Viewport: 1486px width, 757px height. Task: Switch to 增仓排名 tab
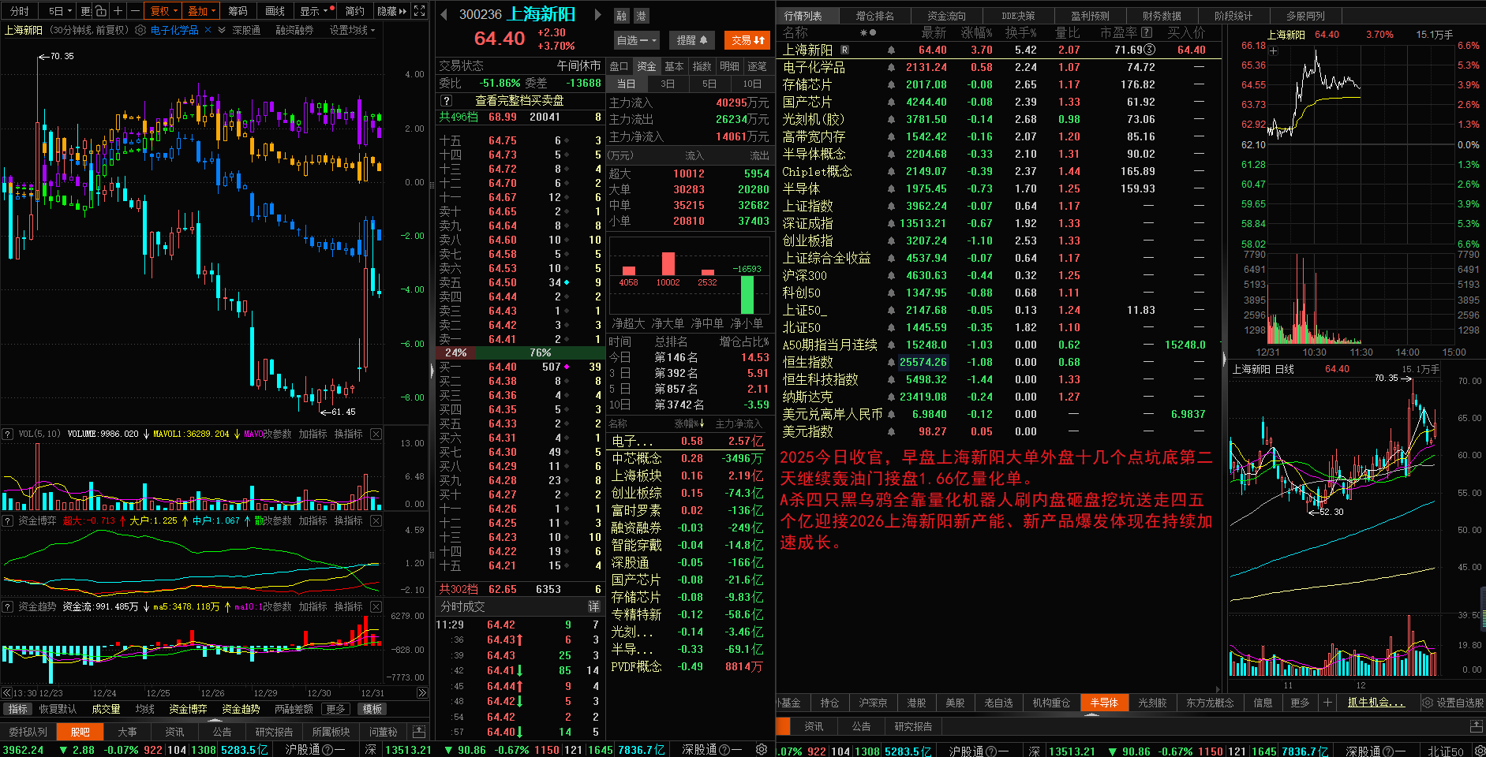[874, 16]
